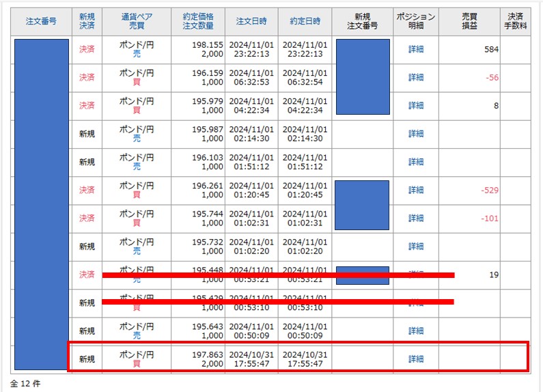The height and width of the screenshot is (392, 543).
Task: Click the 決済手数料 column header
Action: click(515, 21)
